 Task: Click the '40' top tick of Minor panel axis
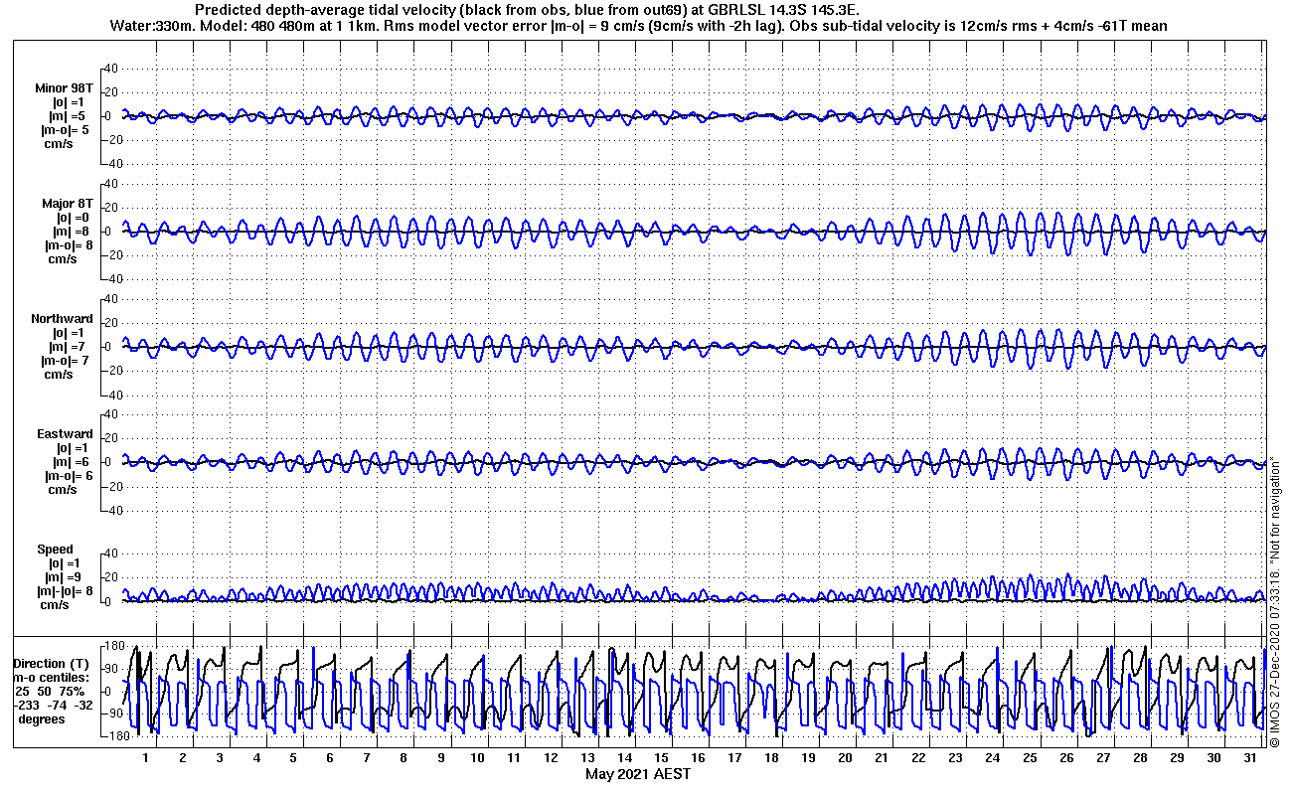pos(111,68)
